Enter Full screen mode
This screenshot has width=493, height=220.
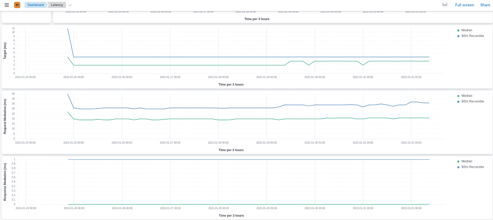(464, 5)
